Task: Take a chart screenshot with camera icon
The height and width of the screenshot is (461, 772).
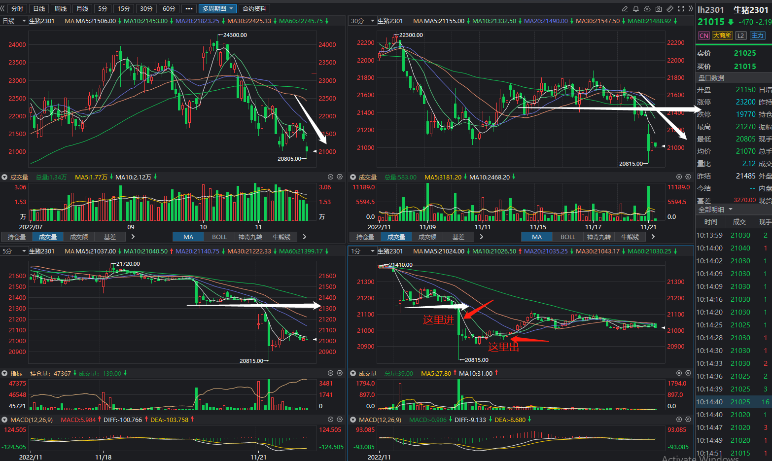Action: (x=659, y=9)
